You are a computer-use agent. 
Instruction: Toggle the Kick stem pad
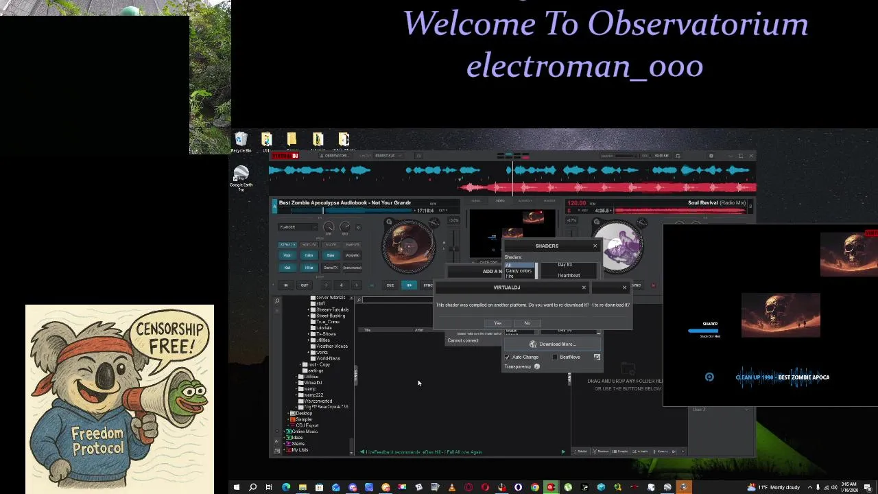(287, 268)
